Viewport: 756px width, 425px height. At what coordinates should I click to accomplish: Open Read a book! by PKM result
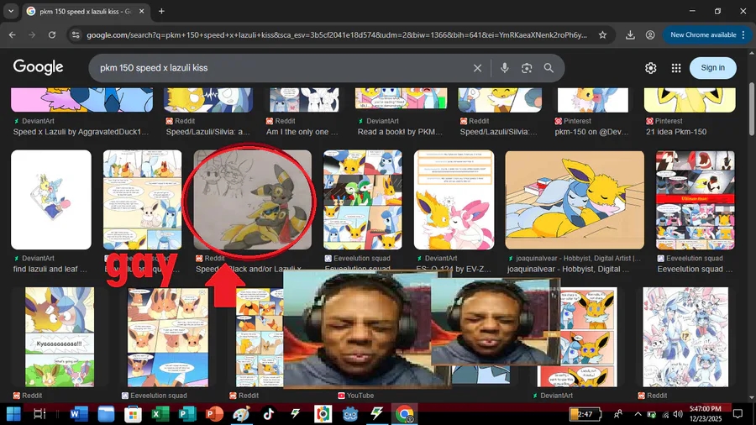click(x=400, y=132)
